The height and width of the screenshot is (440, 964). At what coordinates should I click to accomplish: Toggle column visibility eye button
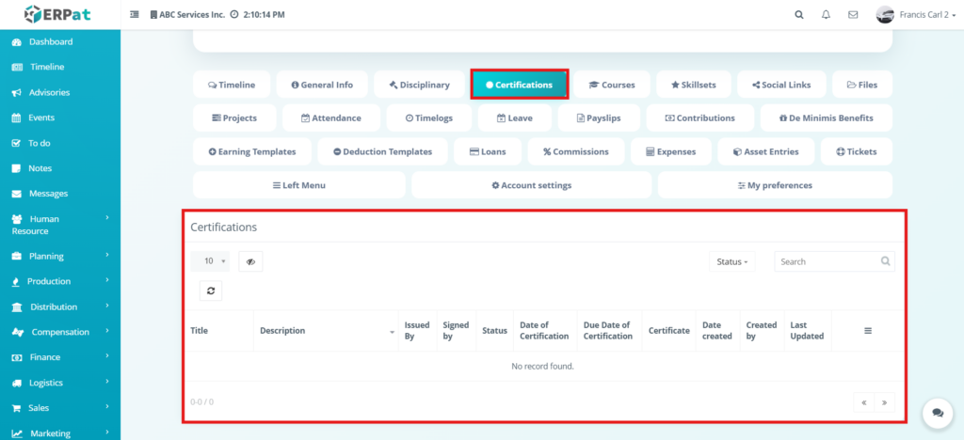tap(250, 262)
